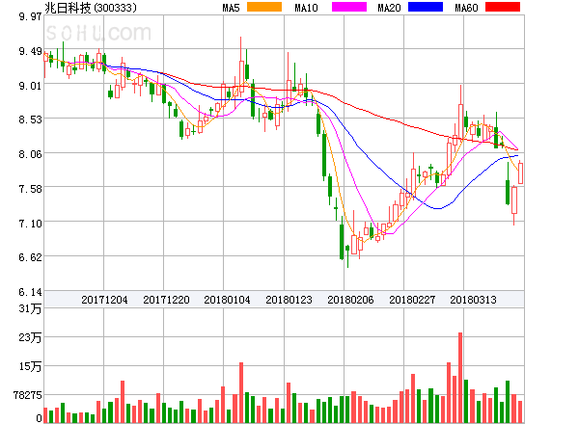Click the 6.62 price axis label
This screenshot has height=424, width=579.
click(30, 257)
